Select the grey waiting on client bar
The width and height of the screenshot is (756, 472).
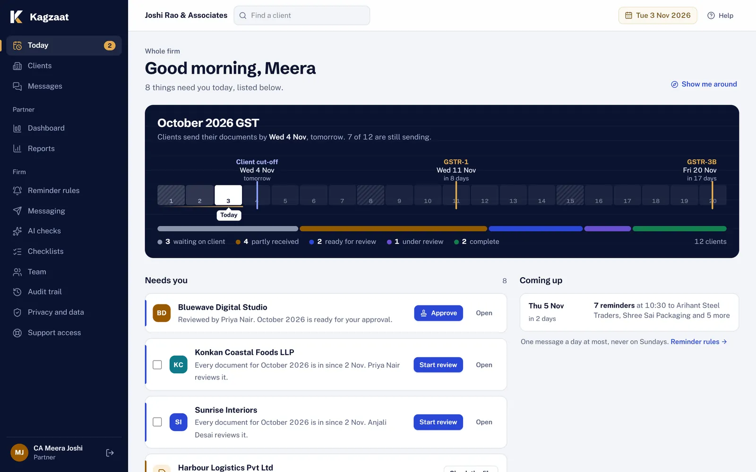(x=228, y=228)
